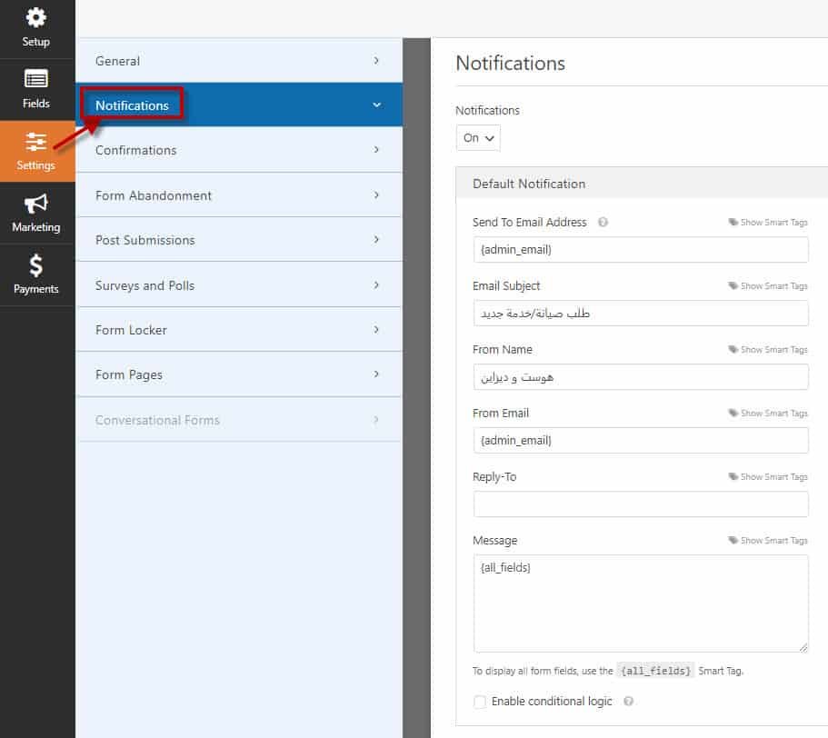The height and width of the screenshot is (738, 828).
Task: Open Surveys and Polls settings
Action: click(x=239, y=285)
